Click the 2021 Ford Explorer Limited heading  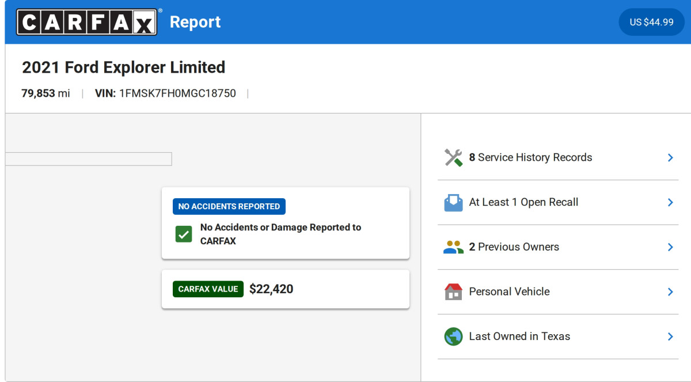pos(123,67)
